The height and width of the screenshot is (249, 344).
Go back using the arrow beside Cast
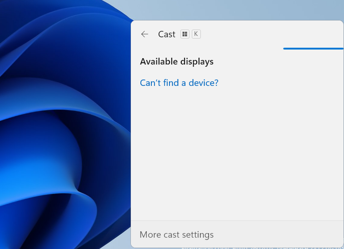(x=145, y=34)
